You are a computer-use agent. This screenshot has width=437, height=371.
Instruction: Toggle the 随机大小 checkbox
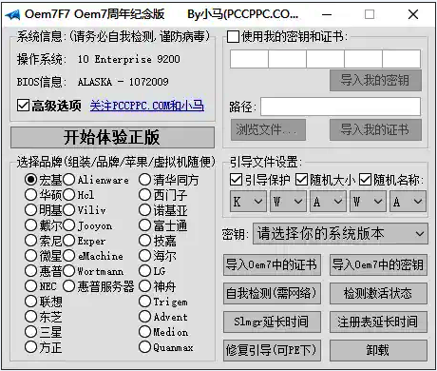point(301,180)
